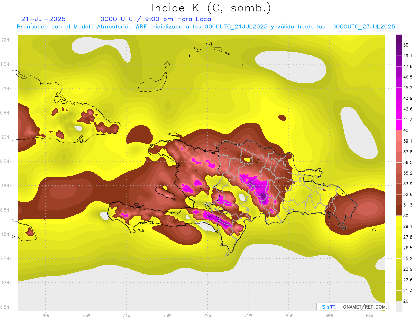Click the WRF forecast description line

[206, 27]
